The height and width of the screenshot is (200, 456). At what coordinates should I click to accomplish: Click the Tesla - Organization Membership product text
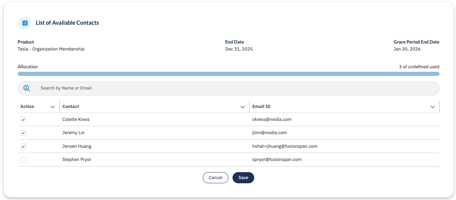51,49
